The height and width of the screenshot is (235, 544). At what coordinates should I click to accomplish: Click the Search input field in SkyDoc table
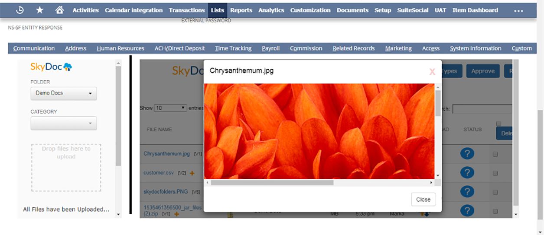(x=482, y=109)
